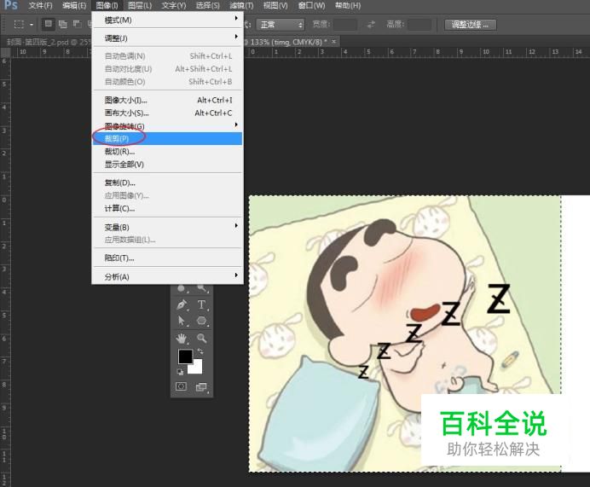The height and width of the screenshot is (487, 590).
Task: Choose 裁切(R)... menu entry
Action: 167,151
